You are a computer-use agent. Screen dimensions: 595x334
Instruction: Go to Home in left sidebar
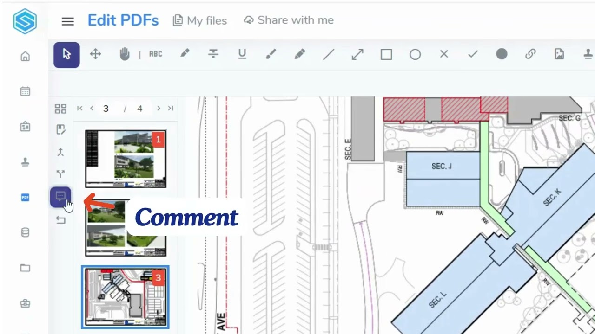click(x=25, y=57)
